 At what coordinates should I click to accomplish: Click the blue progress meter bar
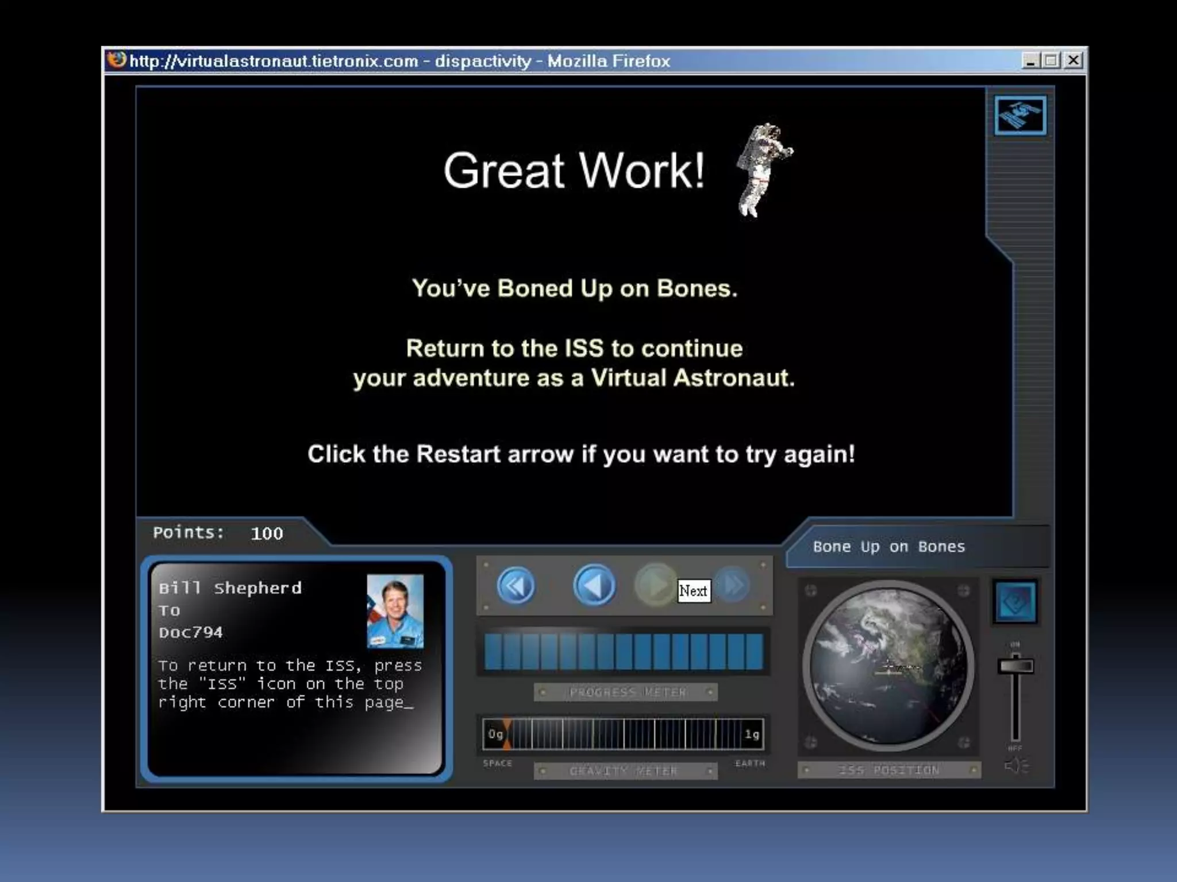coord(624,652)
